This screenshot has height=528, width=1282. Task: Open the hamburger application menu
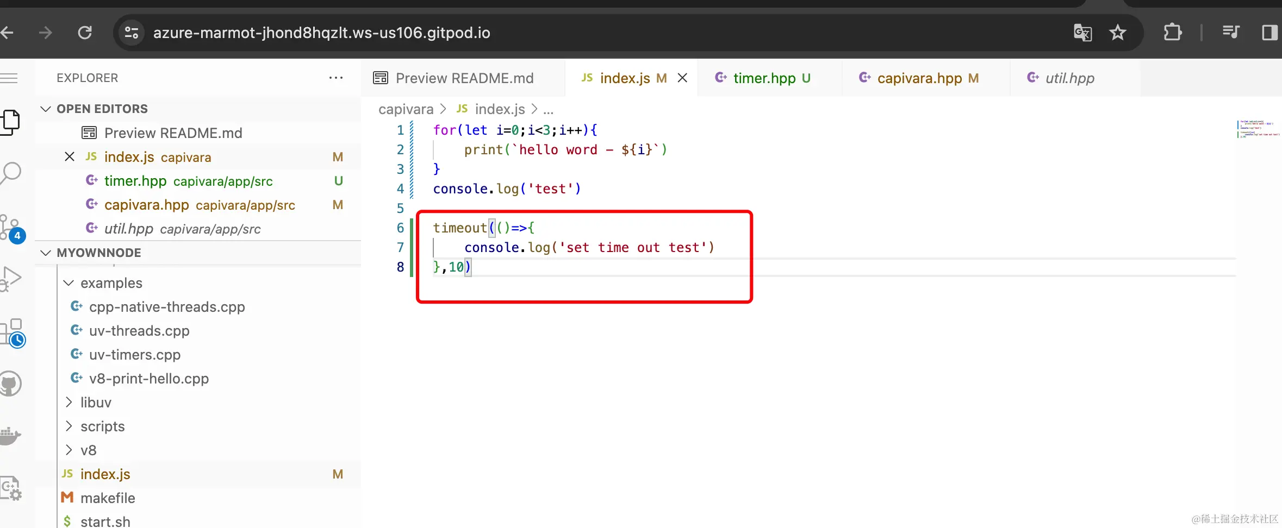pyautogui.click(x=9, y=78)
